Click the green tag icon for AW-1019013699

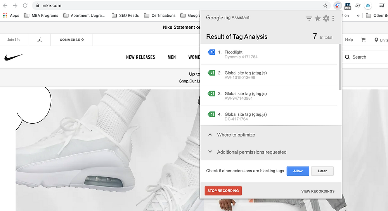[x=211, y=73]
